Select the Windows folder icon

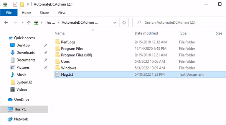(x=57, y=68)
